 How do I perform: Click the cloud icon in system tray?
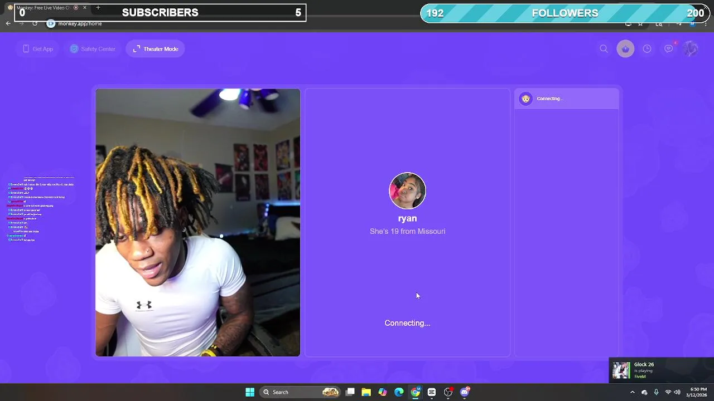(644, 392)
